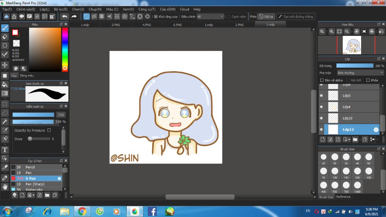386x217 pixels.
Task: Open the Công cụ(T) menu
Action: coord(147,9)
